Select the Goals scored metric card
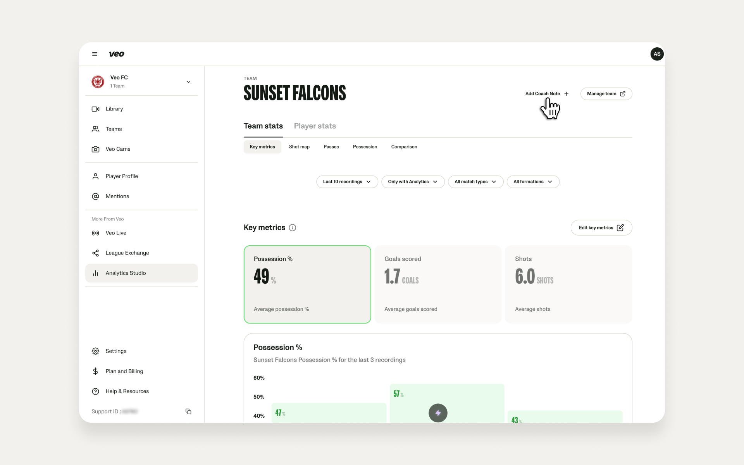The height and width of the screenshot is (465, 744). tap(438, 284)
